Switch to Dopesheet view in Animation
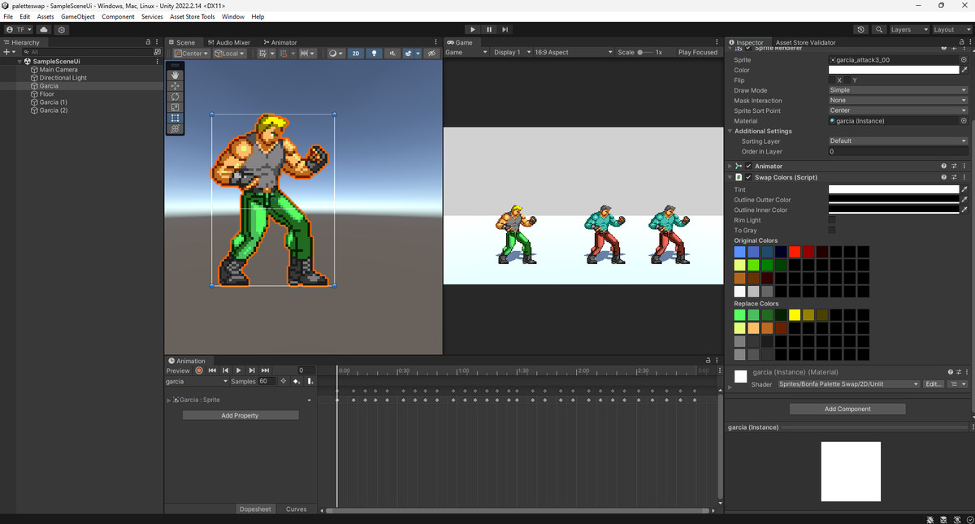The height and width of the screenshot is (524, 975). click(255, 509)
